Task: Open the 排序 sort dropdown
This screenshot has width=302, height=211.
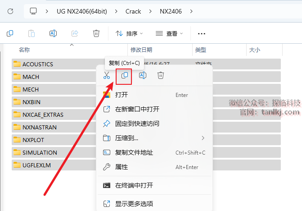Action: click(x=129, y=33)
